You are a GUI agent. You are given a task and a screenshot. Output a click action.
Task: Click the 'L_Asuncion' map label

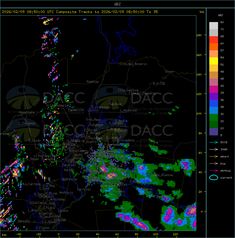pyautogui.click(x=129, y=110)
